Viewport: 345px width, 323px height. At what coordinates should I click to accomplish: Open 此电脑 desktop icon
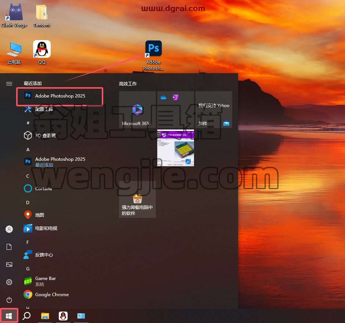pyautogui.click(x=14, y=53)
